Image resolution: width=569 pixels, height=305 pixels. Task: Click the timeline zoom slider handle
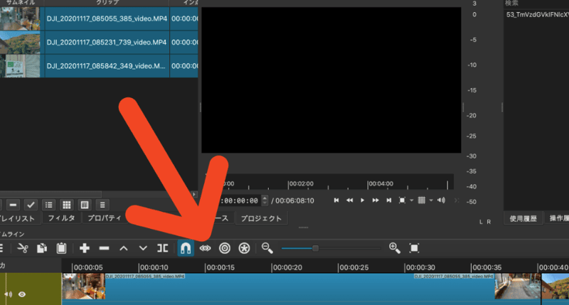tap(315, 248)
